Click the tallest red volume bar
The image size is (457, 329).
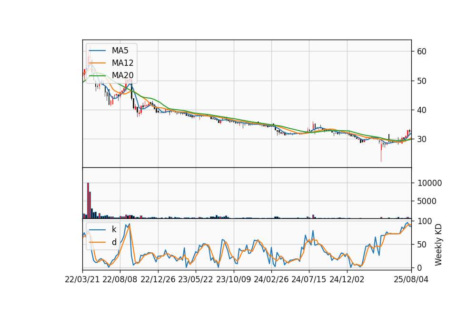click(x=88, y=201)
